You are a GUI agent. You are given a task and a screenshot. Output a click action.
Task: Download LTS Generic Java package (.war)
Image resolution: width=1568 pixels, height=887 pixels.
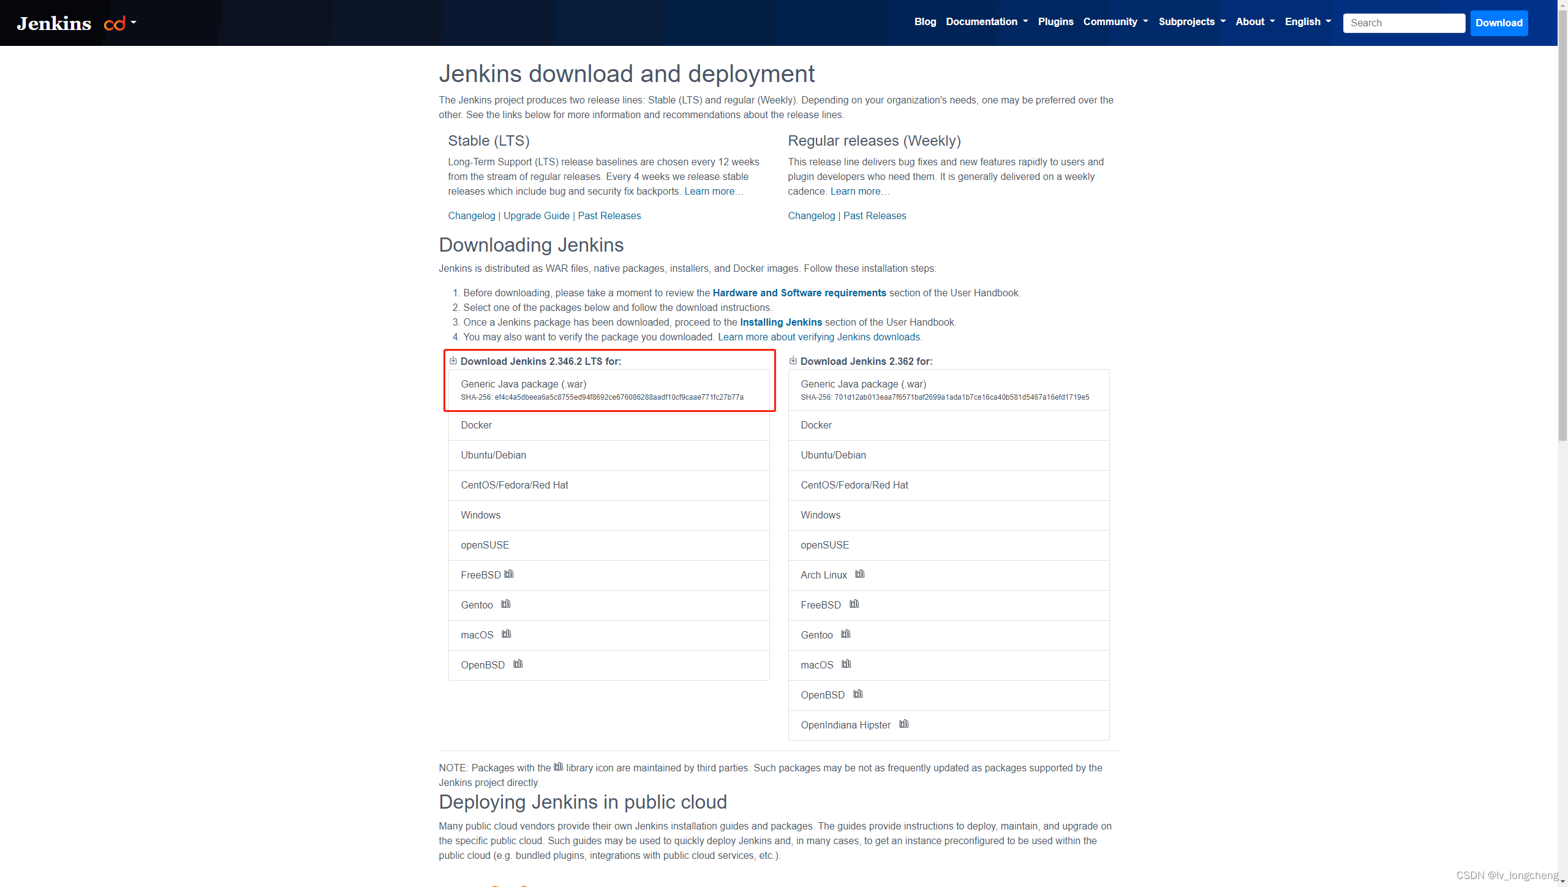point(609,390)
